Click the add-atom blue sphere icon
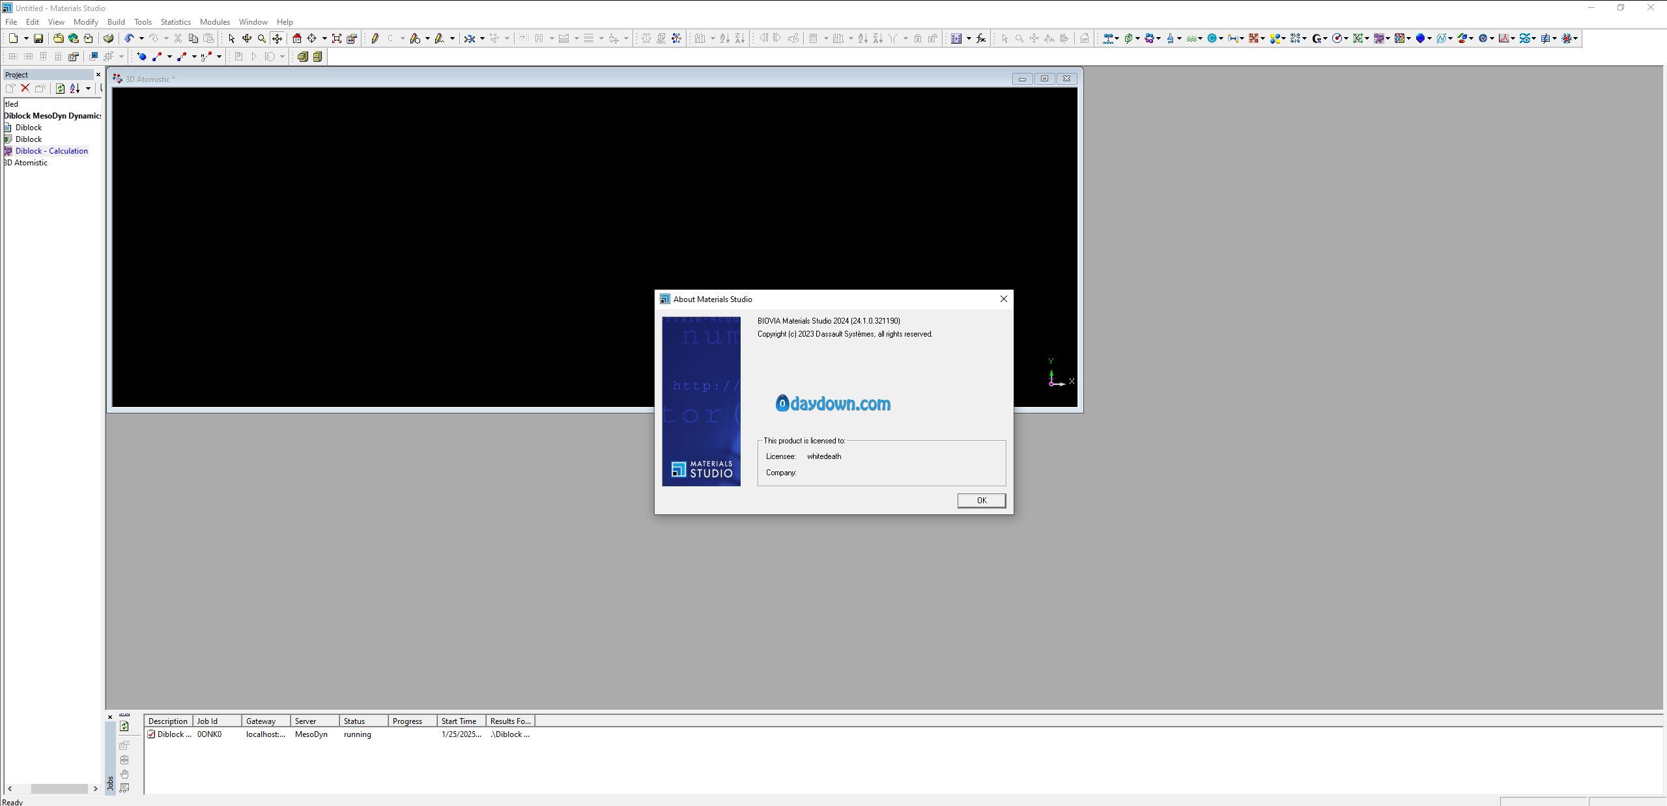This screenshot has width=1667, height=806. [141, 57]
